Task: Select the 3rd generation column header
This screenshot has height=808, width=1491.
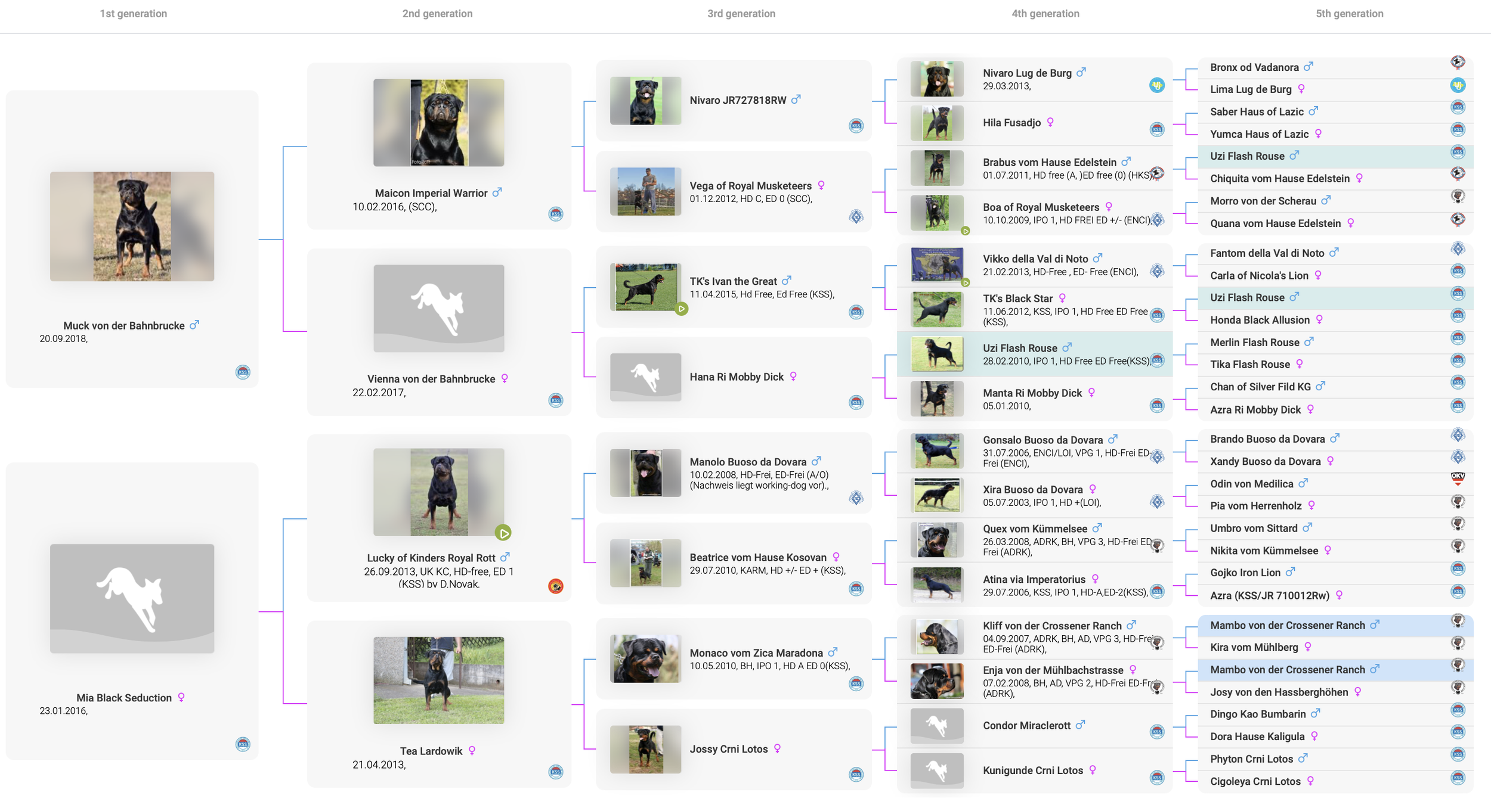Action: point(741,14)
